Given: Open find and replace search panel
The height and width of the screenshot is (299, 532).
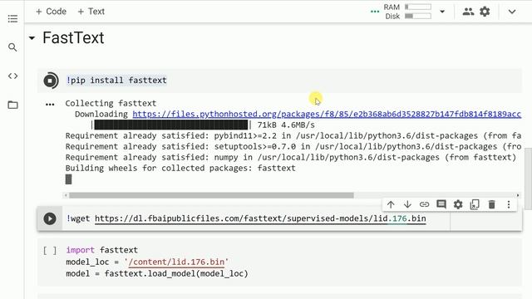Looking at the screenshot, I should pyautogui.click(x=12, y=47).
